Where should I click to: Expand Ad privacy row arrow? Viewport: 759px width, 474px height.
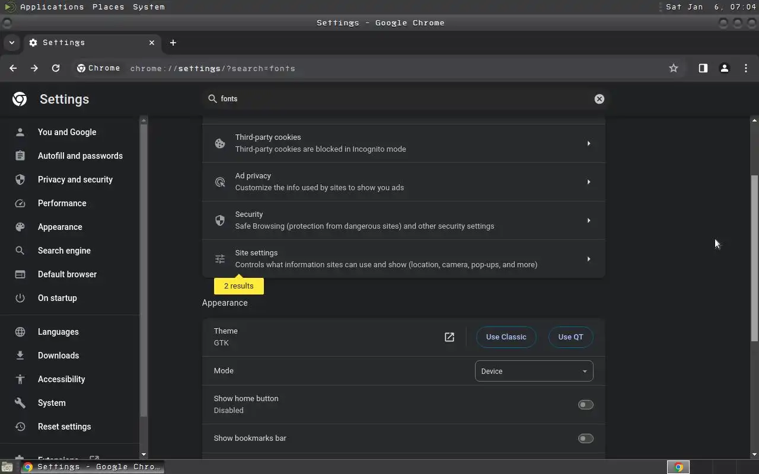[588, 182]
